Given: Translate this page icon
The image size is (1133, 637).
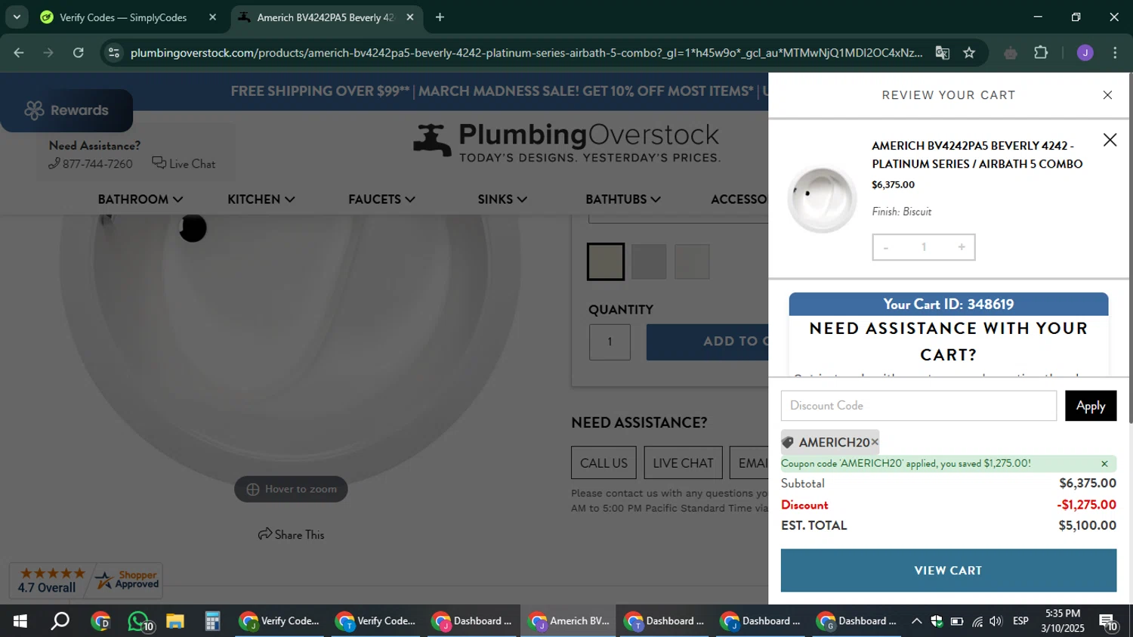Looking at the screenshot, I should coord(942,53).
